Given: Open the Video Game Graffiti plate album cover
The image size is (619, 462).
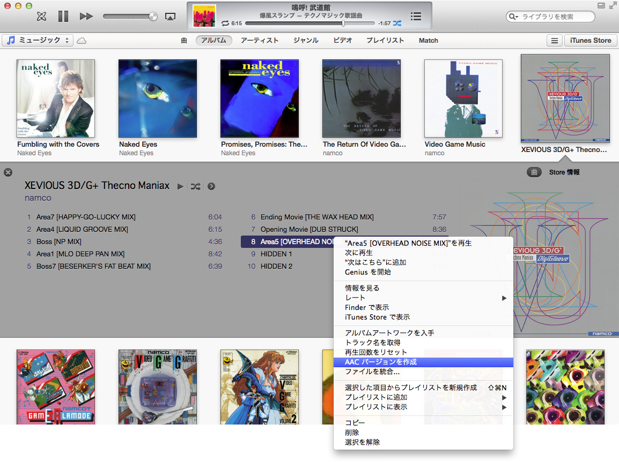Looking at the screenshot, I should click(158, 387).
